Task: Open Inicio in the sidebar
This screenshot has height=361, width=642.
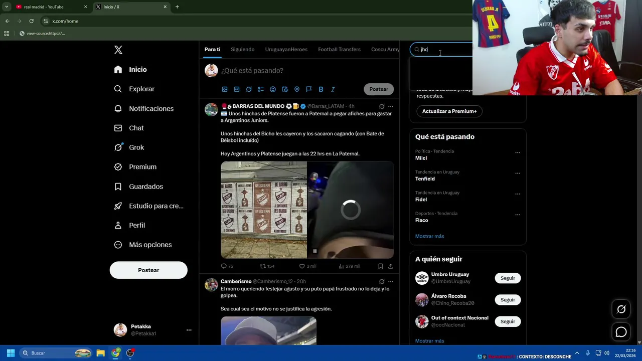Action: 130,70
